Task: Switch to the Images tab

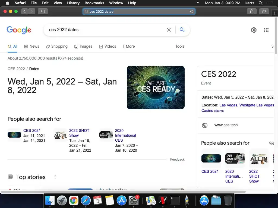Action: pyautogui.click(x=83, y=46)
